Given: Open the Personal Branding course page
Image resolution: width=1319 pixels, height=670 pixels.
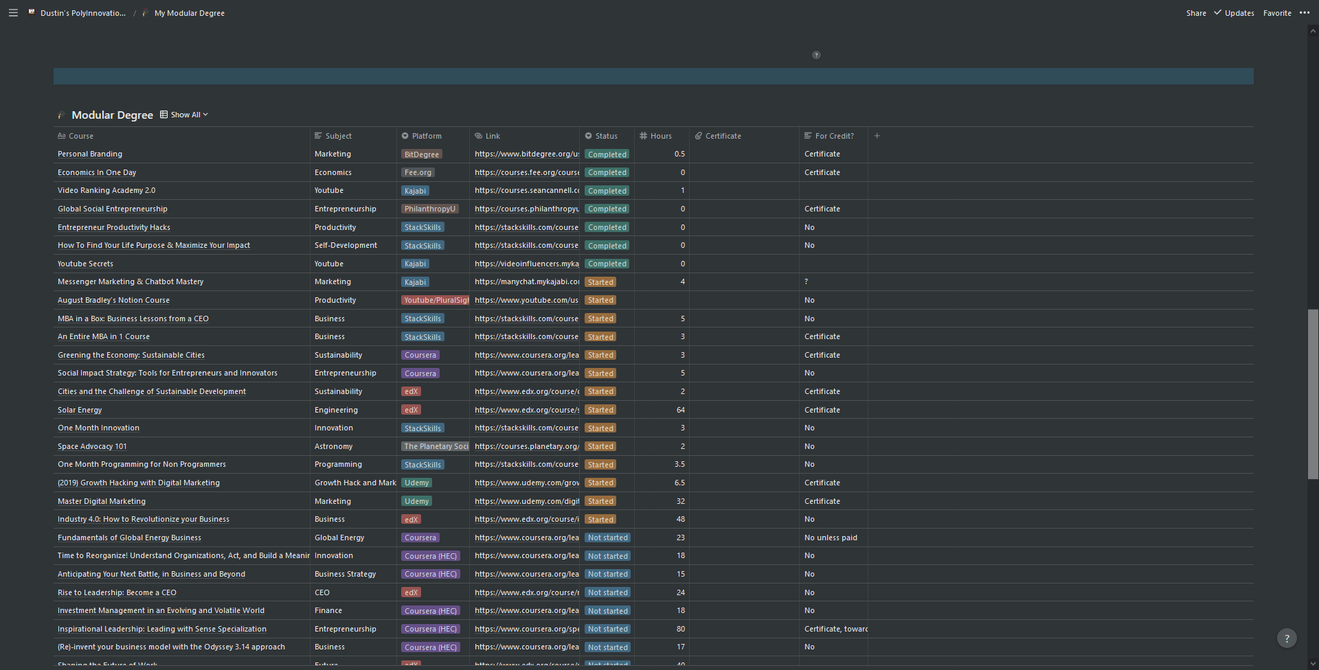Looking at the screenshot, I should [90, 154].
